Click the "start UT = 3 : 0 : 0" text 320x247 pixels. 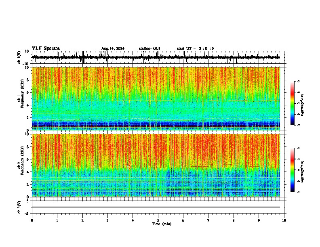coord(195,48)
